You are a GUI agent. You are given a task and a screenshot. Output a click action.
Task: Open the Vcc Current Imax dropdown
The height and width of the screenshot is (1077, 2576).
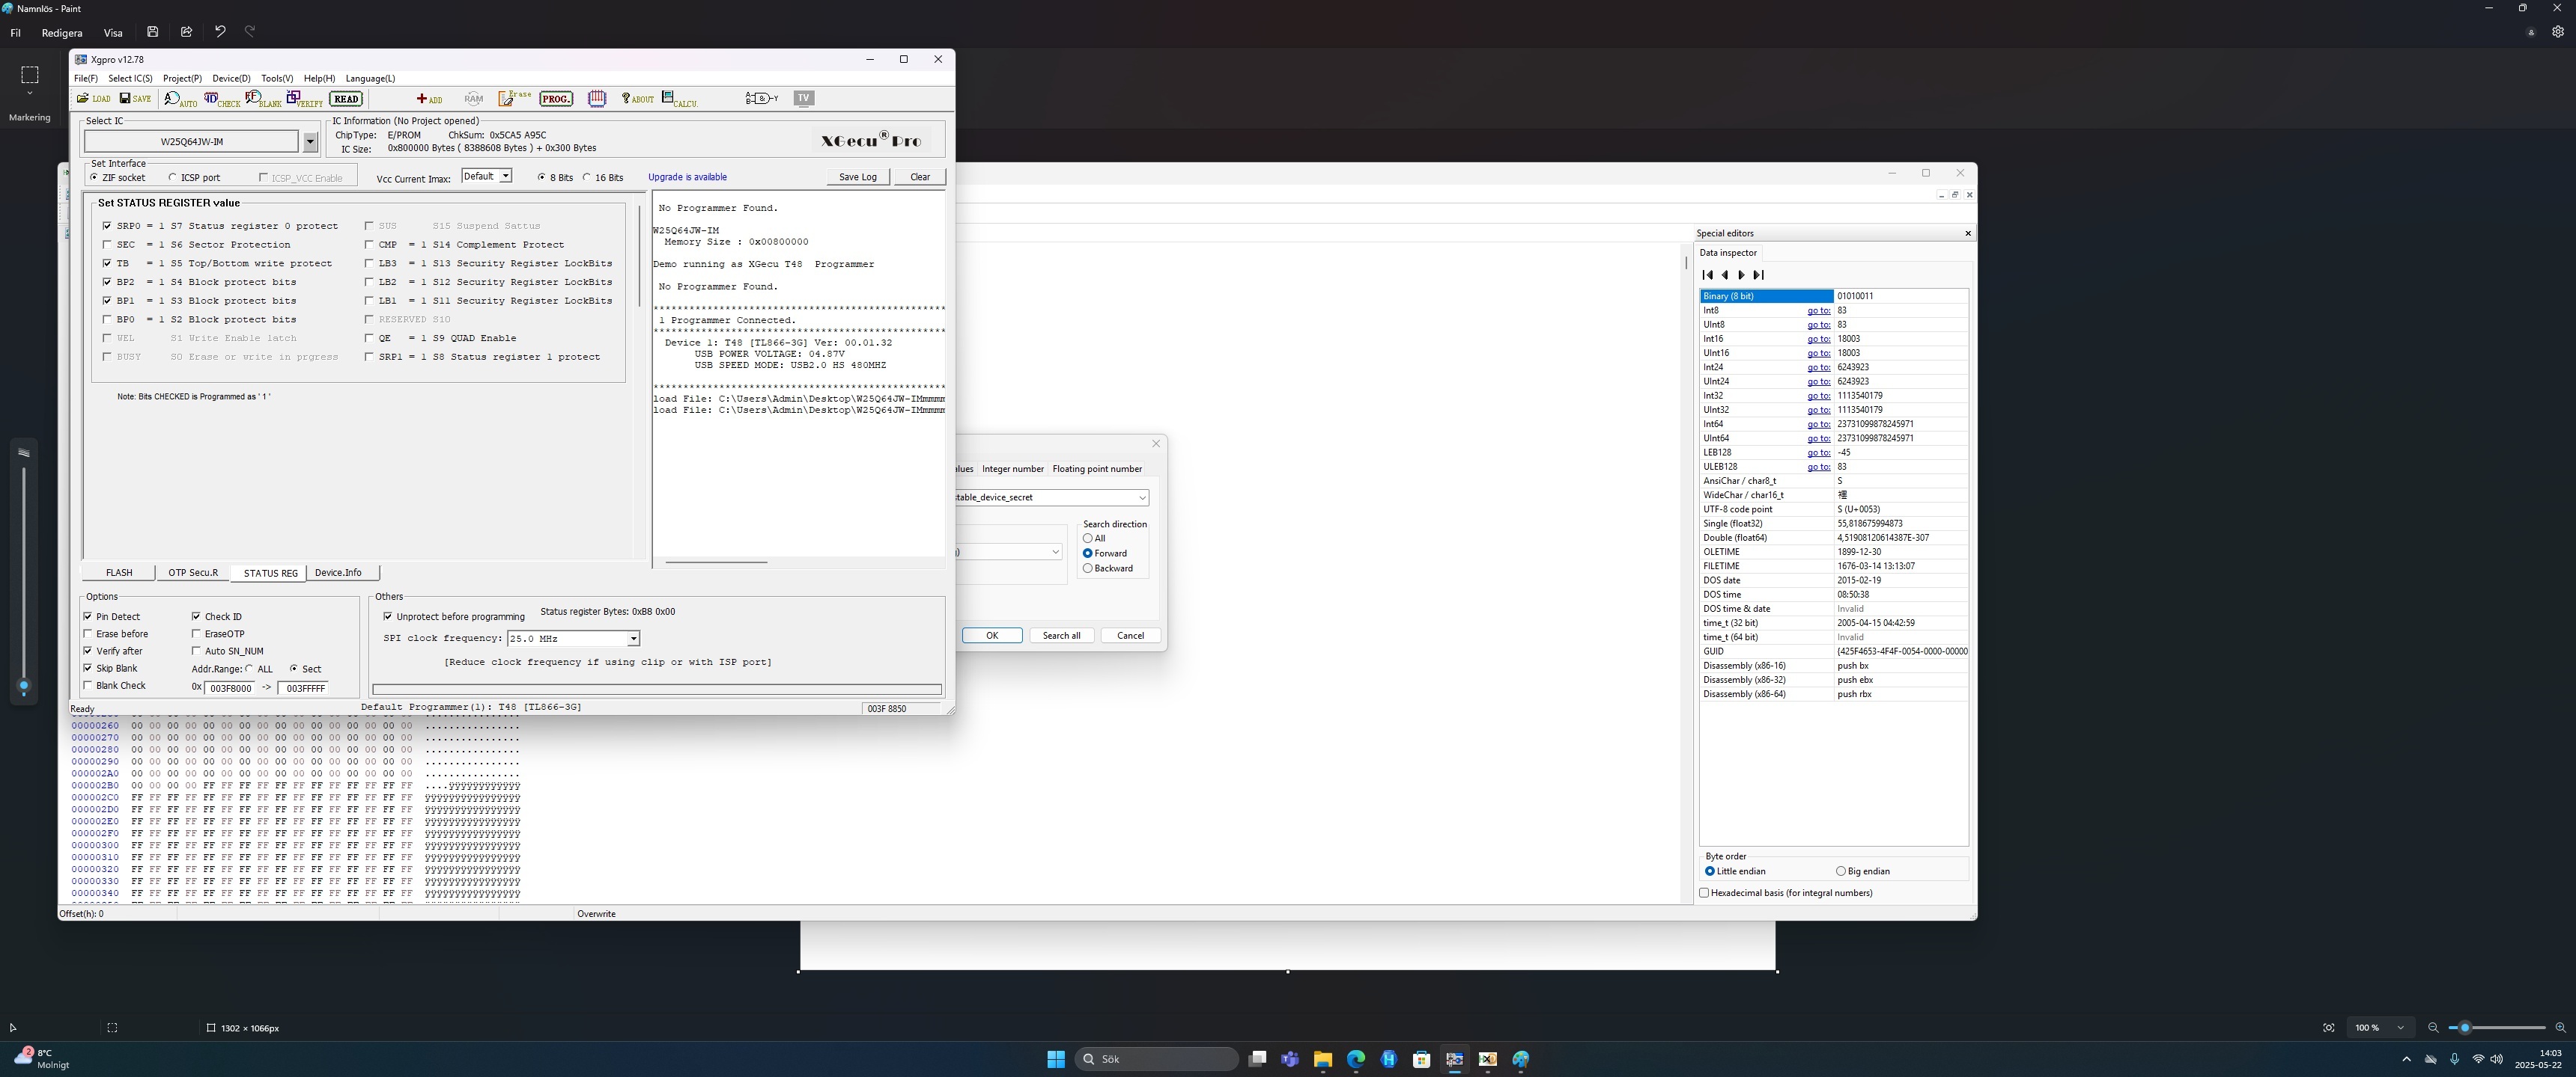[506, 177]
